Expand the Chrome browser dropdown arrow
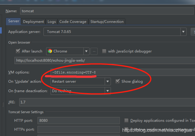 (x=86, y=51)
